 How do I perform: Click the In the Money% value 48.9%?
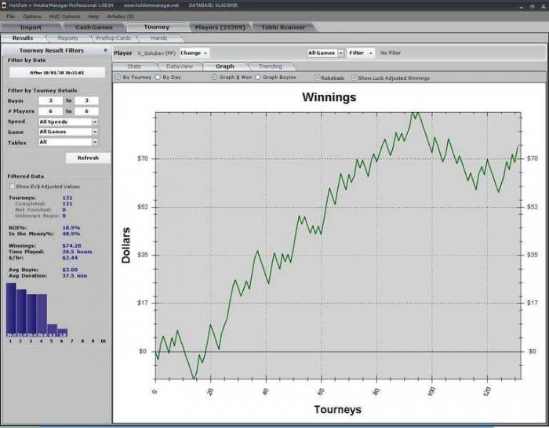pos(71,234)
